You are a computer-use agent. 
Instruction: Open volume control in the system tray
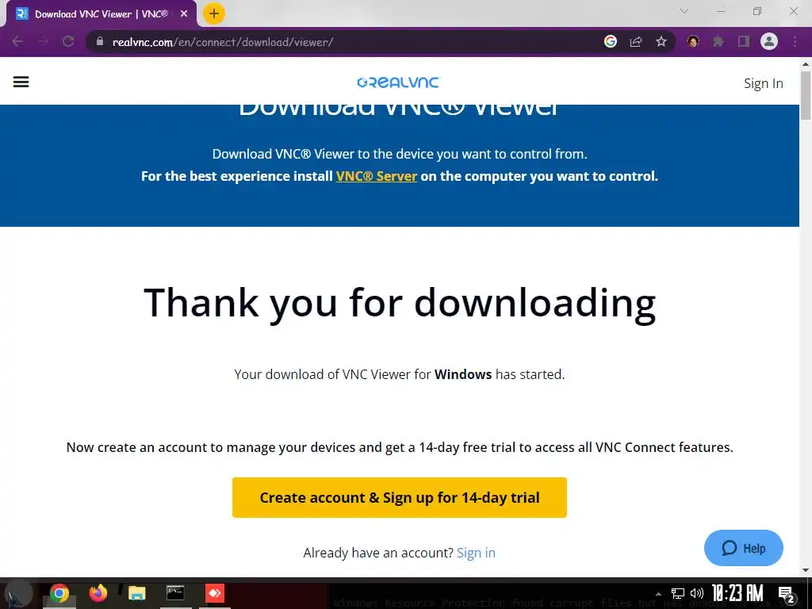pyautogui.click(x=696, y=593)
